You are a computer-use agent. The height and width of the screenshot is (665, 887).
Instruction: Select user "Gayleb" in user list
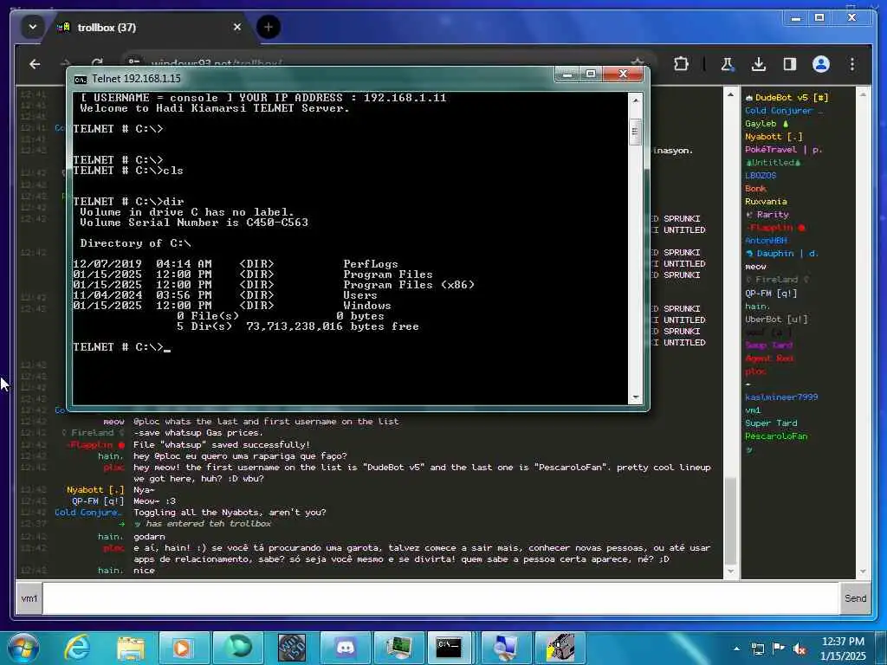coord(767,123)
